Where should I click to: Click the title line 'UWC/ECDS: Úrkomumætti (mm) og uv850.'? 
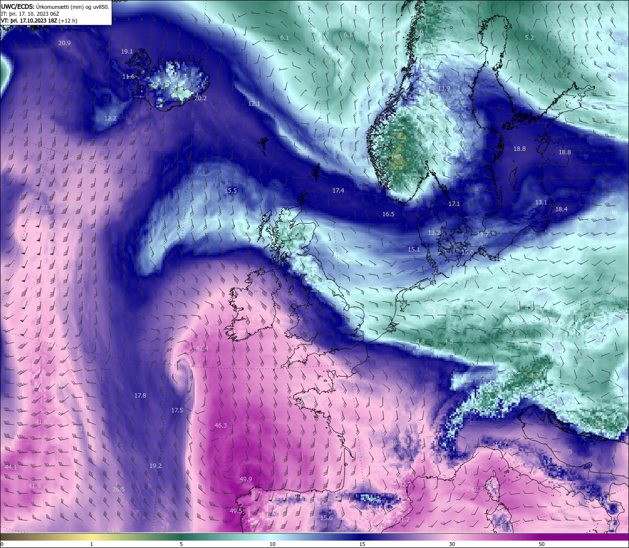click(x=55, y=7)
